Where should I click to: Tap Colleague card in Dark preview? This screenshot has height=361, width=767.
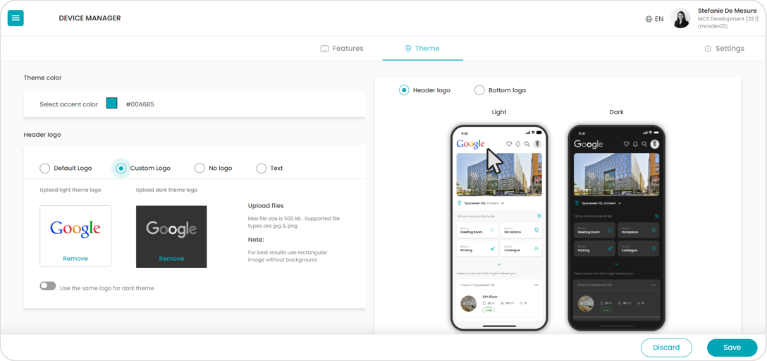pyautogui.click(x=639, y=248)
